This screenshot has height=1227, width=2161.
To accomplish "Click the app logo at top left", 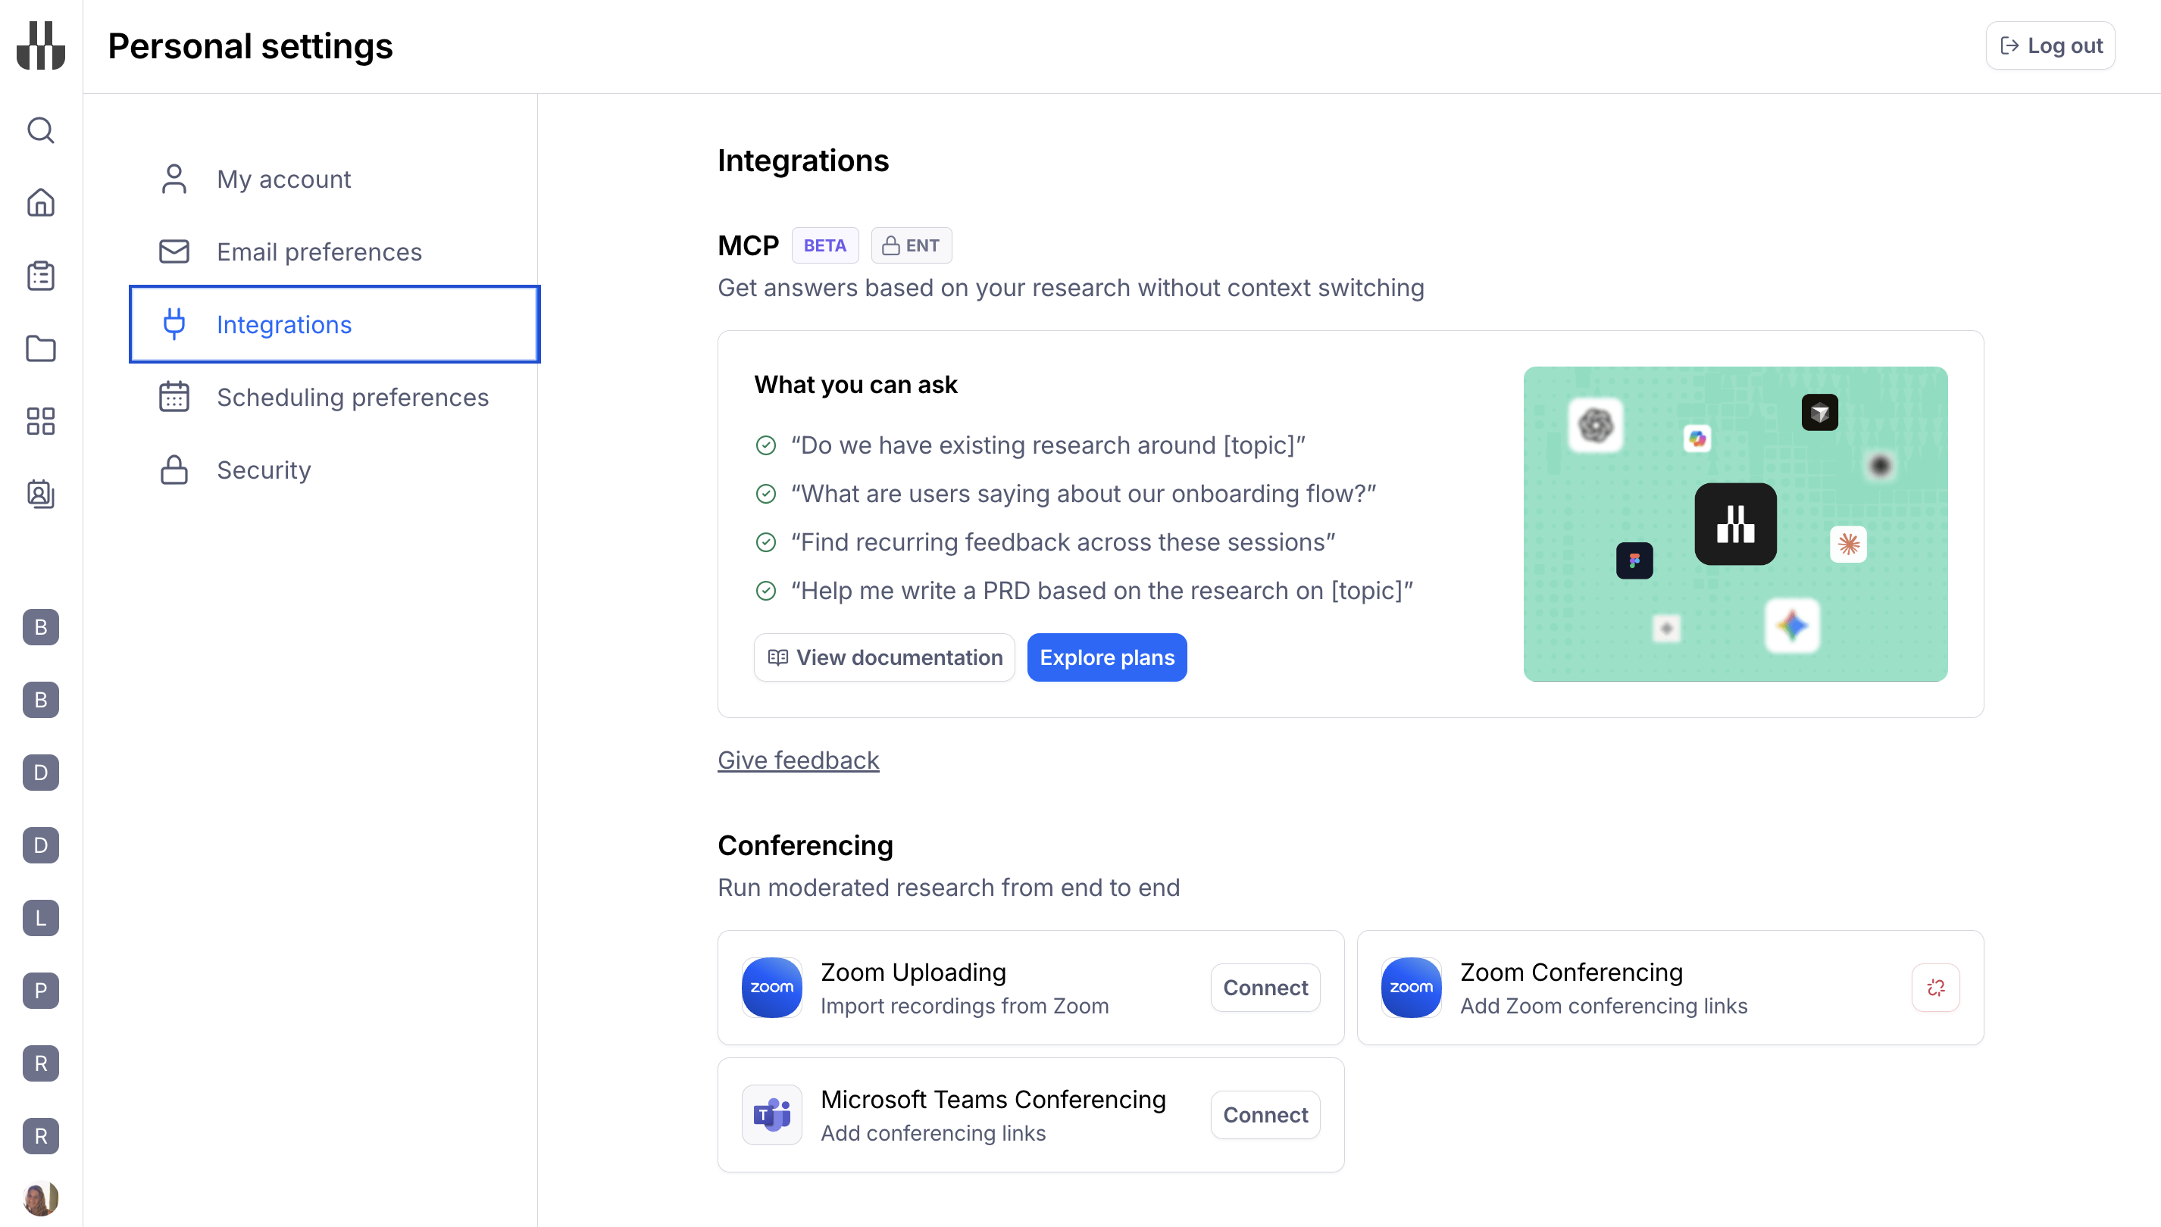I will point(40,45).
